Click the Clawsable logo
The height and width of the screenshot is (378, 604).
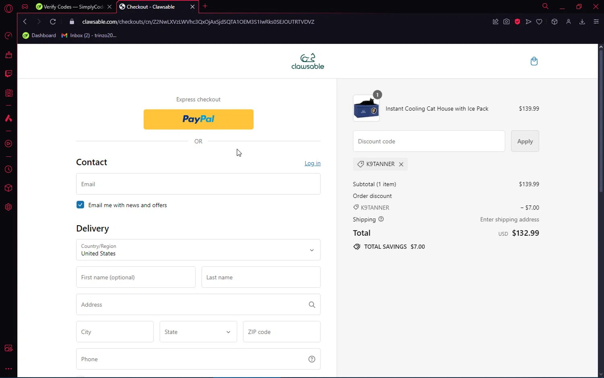(x=308, y=61)
